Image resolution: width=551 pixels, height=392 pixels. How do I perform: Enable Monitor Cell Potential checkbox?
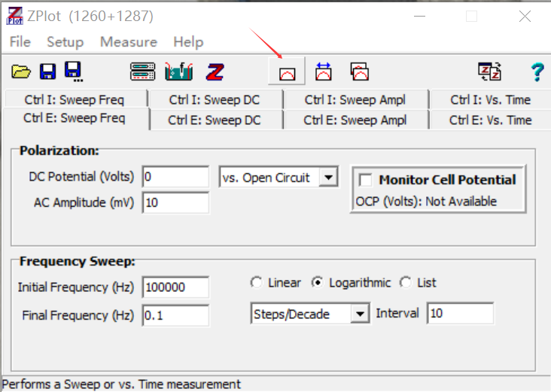tap(366, 180)
